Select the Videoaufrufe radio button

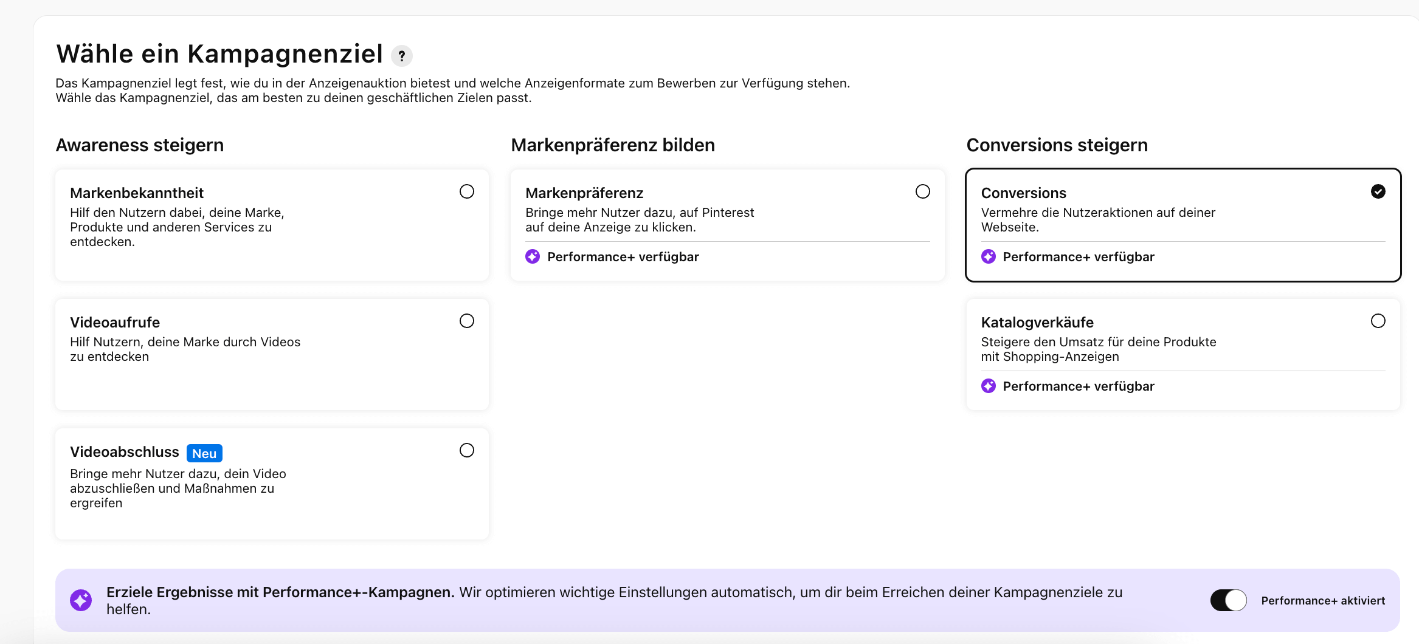pyautogui.click(x=467, y=321)
